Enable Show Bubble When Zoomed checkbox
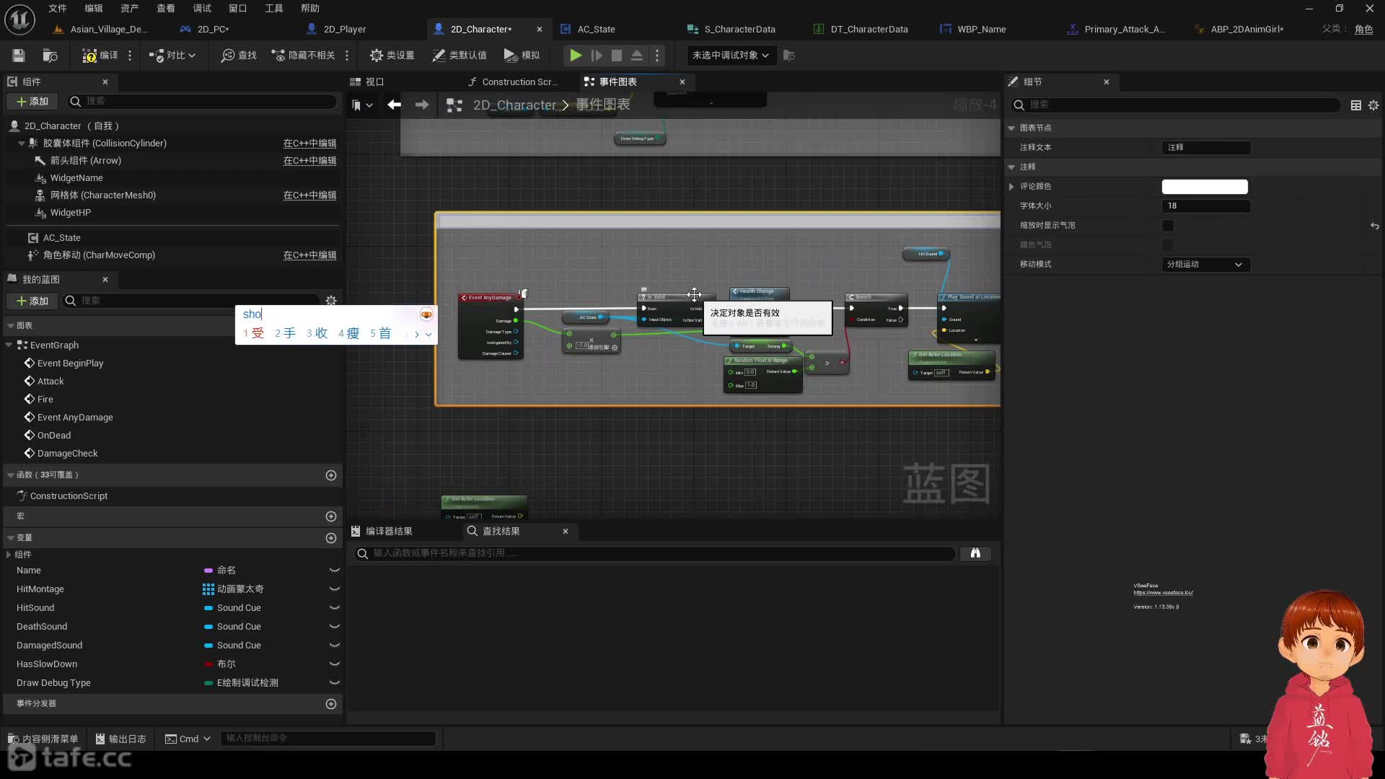Viewport: 1385px width, 779px height. point(1168,226)
